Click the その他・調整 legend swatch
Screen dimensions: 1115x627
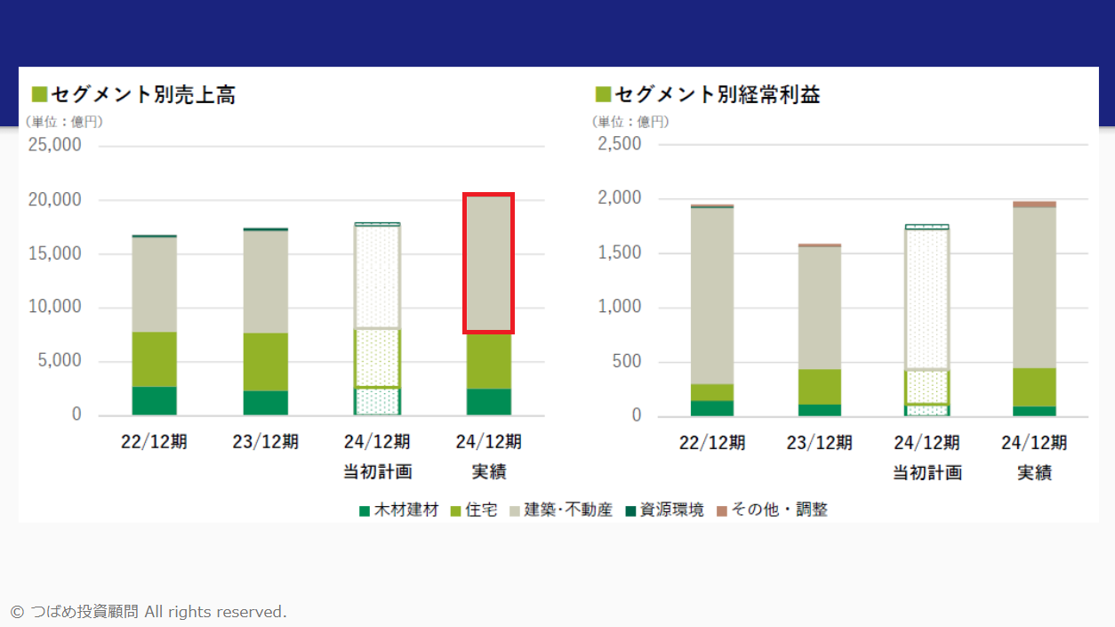tap(722, 511)
